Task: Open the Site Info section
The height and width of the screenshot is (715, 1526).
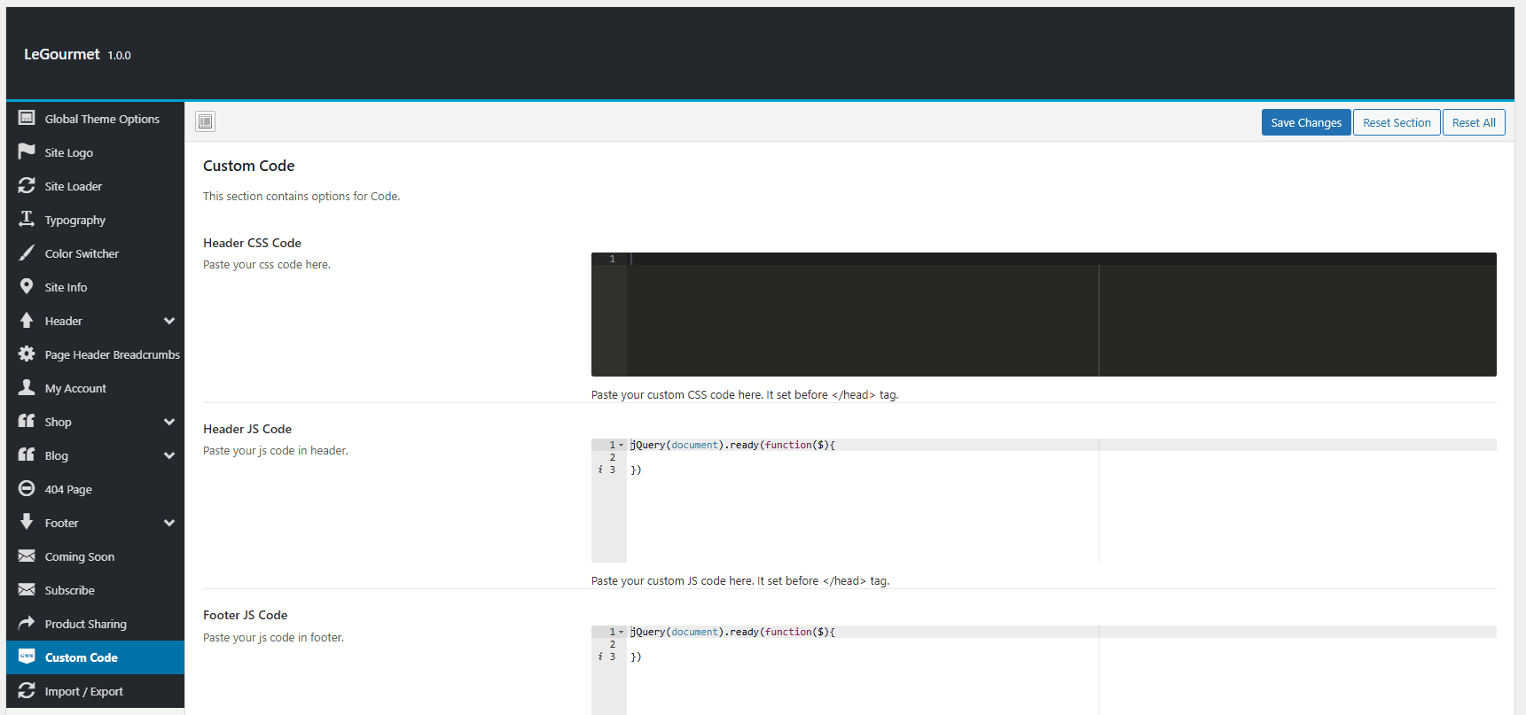Action: coord(95,287)
